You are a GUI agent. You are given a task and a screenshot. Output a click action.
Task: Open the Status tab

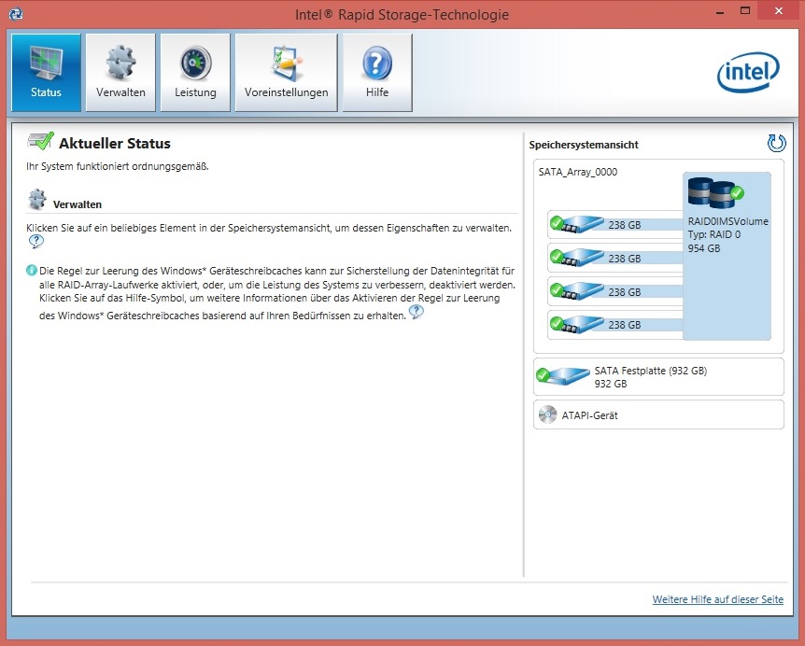point(46,72)
